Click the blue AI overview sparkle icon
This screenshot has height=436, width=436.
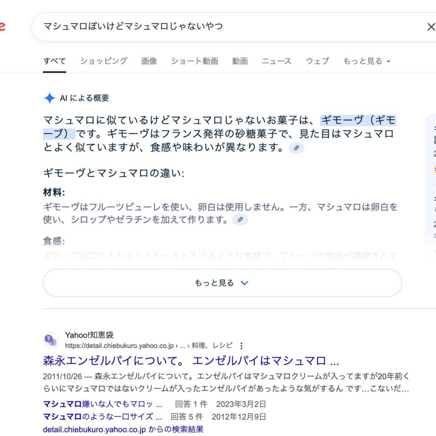(x=49, y=98)
